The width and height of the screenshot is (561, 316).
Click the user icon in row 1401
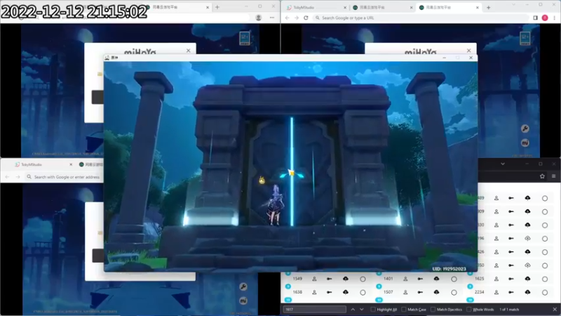point(405,279)
